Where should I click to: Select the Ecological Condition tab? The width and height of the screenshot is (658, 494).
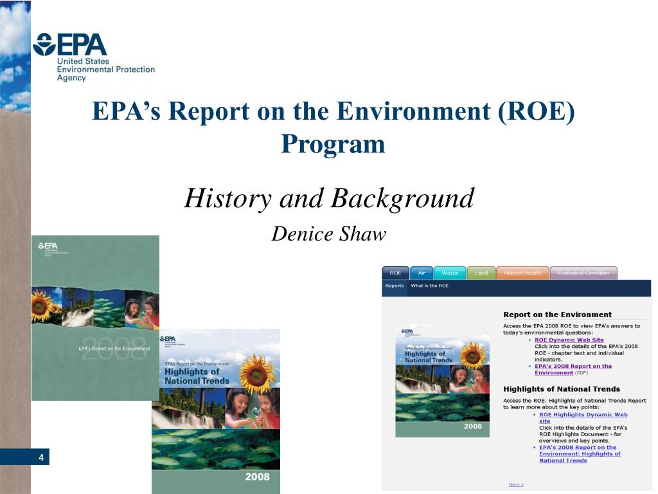pyautogui.click(x=583, y=273)
